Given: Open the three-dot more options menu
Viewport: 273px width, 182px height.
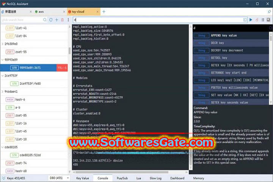Looking at the screenshot, I should tap(68, 20).
